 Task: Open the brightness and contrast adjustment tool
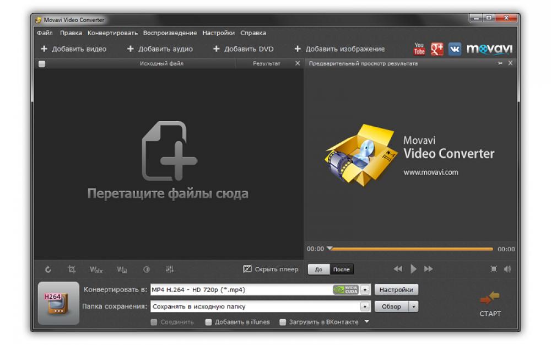[x=146, y=269]
